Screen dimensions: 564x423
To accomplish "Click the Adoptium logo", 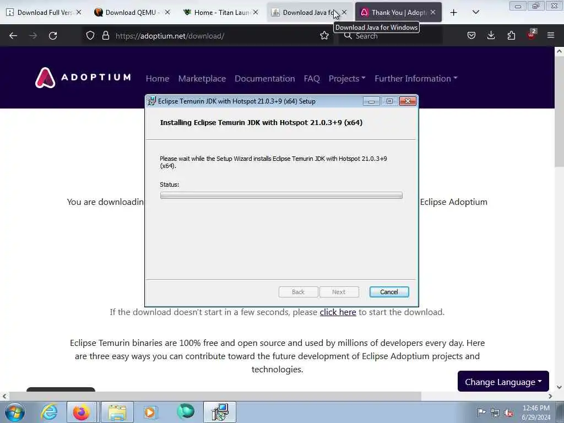I will coord(83,78).
